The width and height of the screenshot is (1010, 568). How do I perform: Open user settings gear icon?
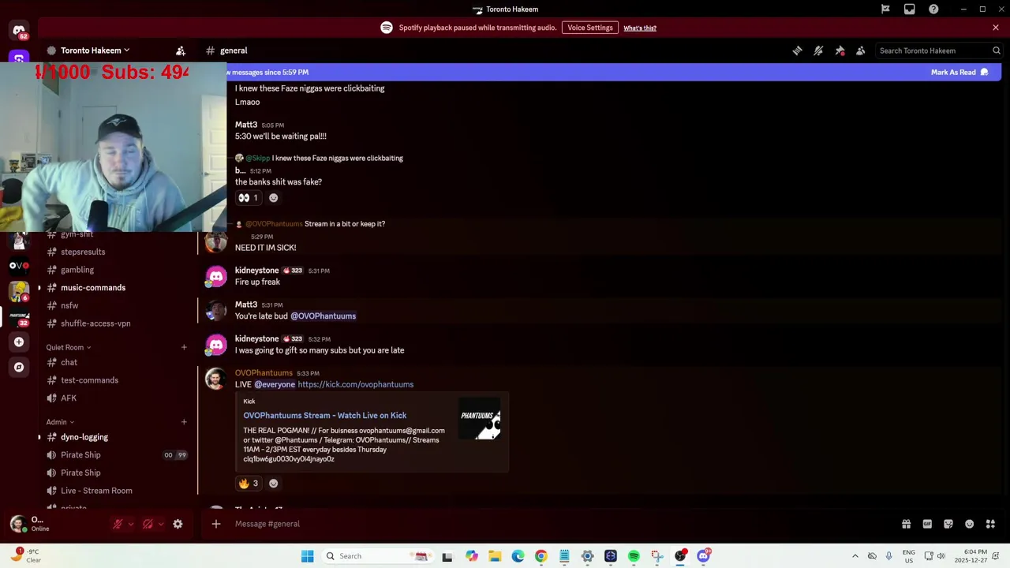(x=178, y=524)
